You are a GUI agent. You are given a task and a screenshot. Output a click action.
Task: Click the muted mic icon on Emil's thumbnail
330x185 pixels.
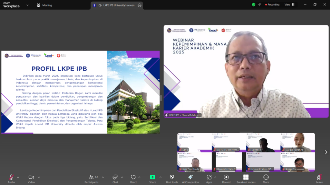[x=180, y=150]
